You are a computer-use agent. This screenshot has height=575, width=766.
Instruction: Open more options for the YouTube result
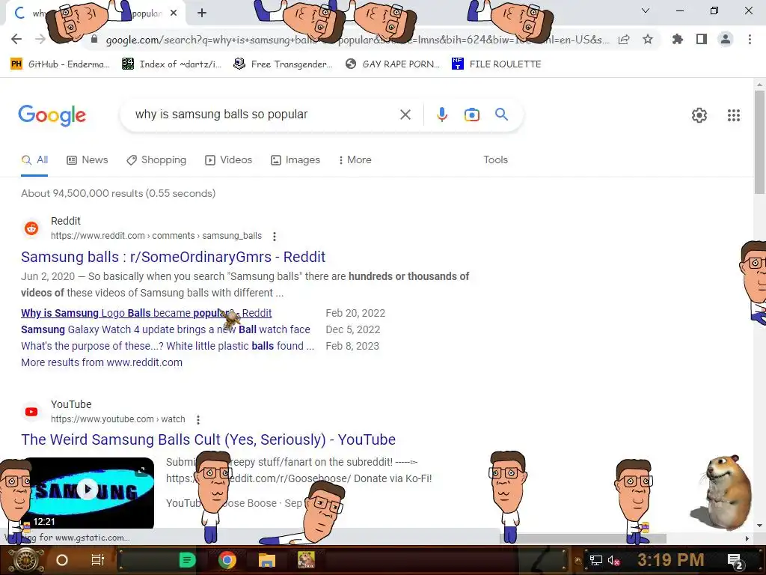coord(197,419)
